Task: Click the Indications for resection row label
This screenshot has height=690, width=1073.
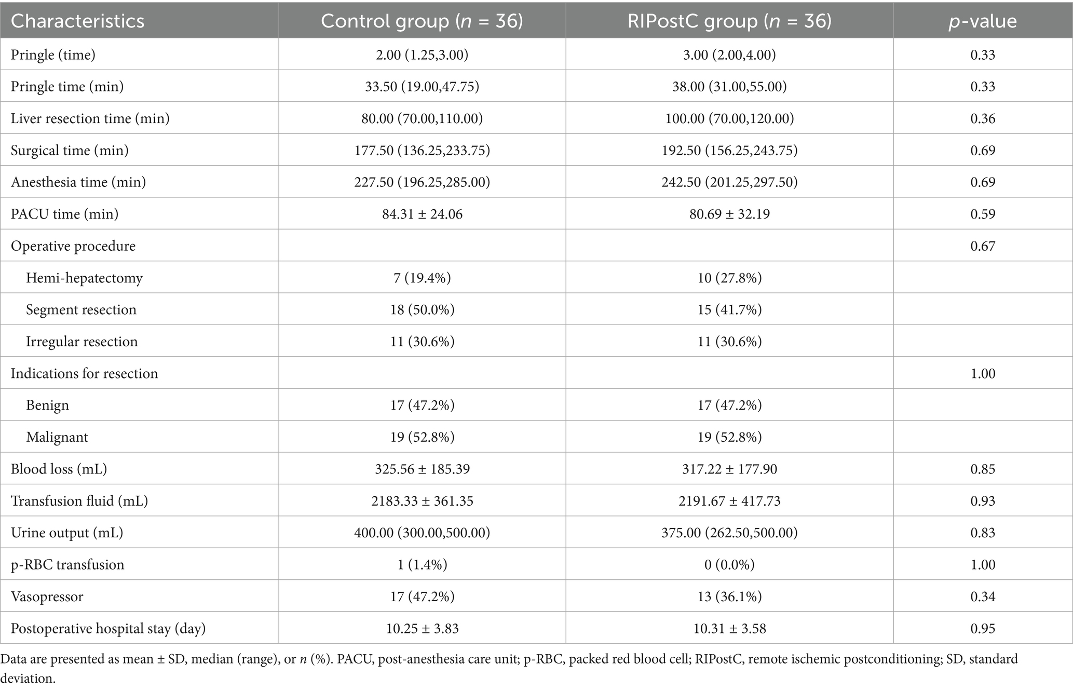Action: click(x=84, y=373)
